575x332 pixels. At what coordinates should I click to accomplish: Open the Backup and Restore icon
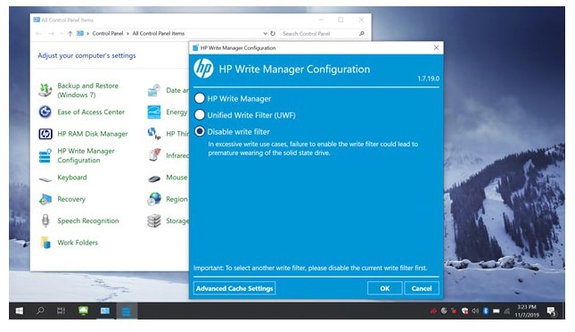pos(45,90)
